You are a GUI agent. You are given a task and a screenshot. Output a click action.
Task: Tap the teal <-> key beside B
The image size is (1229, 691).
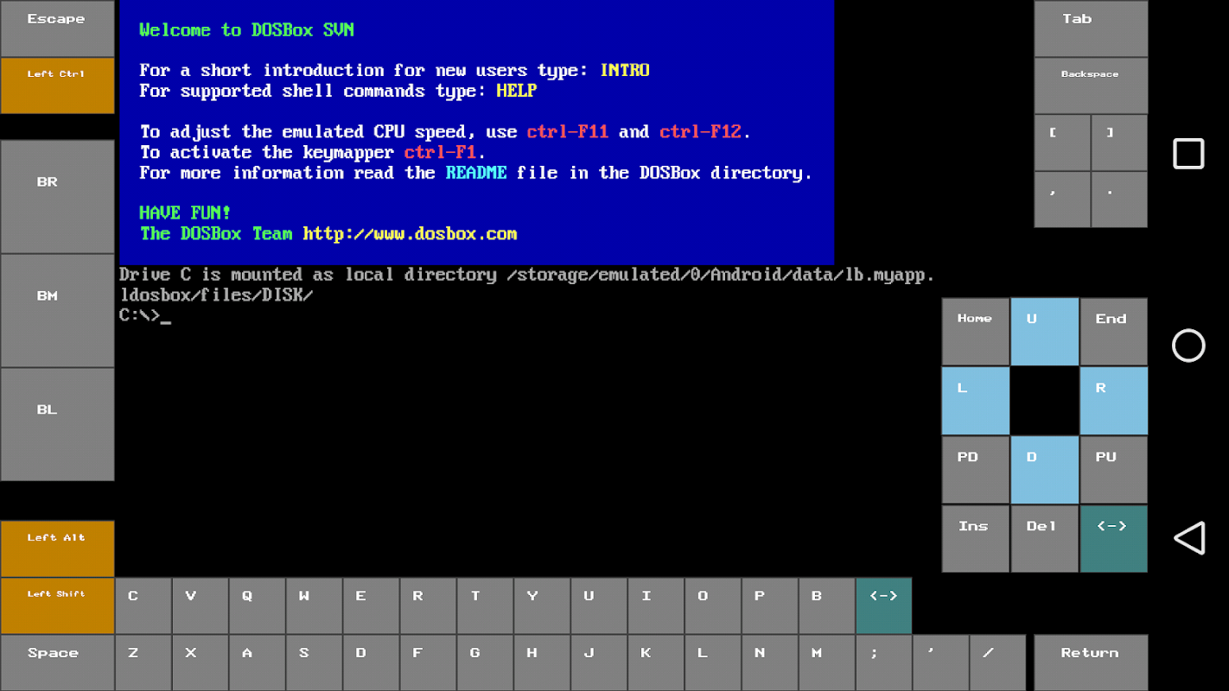[884, 605]
